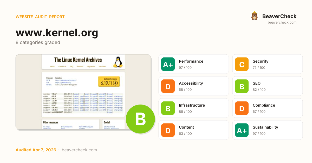Click the Sustainability A+ grade badge
This screenshot has width=312, height=163.
242,130
